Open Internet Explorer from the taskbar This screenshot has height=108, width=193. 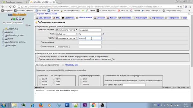tap(32, 105)
